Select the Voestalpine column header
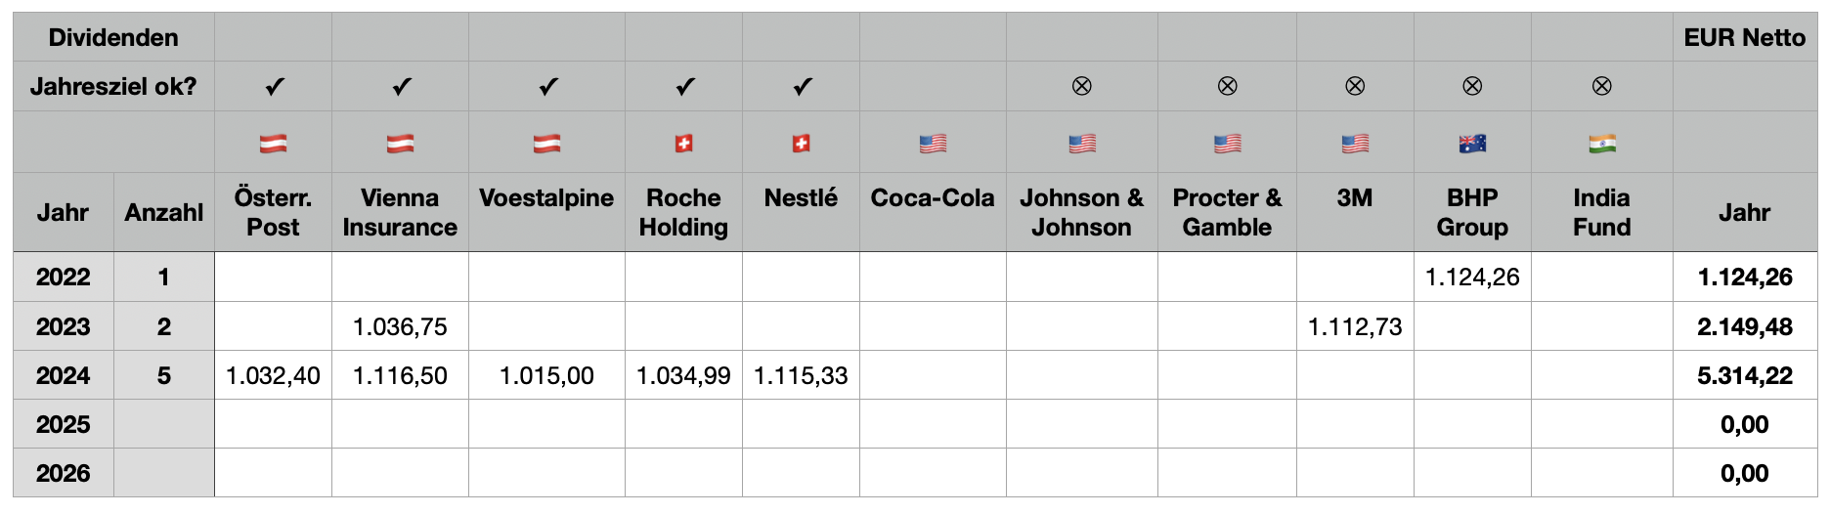This screenshot has width=1830, height=514. click(x=546, y=198)
